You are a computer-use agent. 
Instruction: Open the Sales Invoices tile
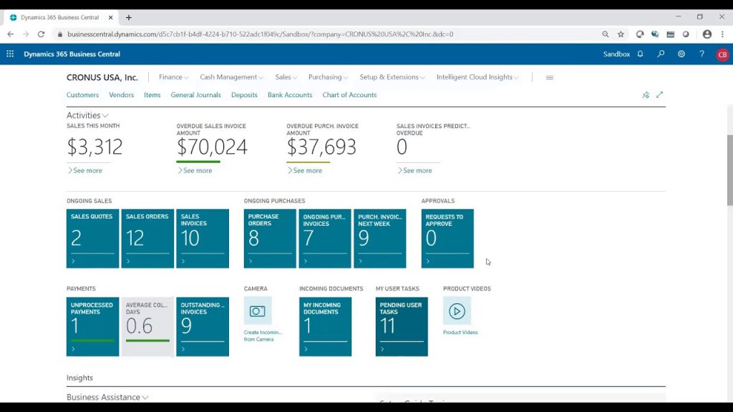click(x=203, y=239)
